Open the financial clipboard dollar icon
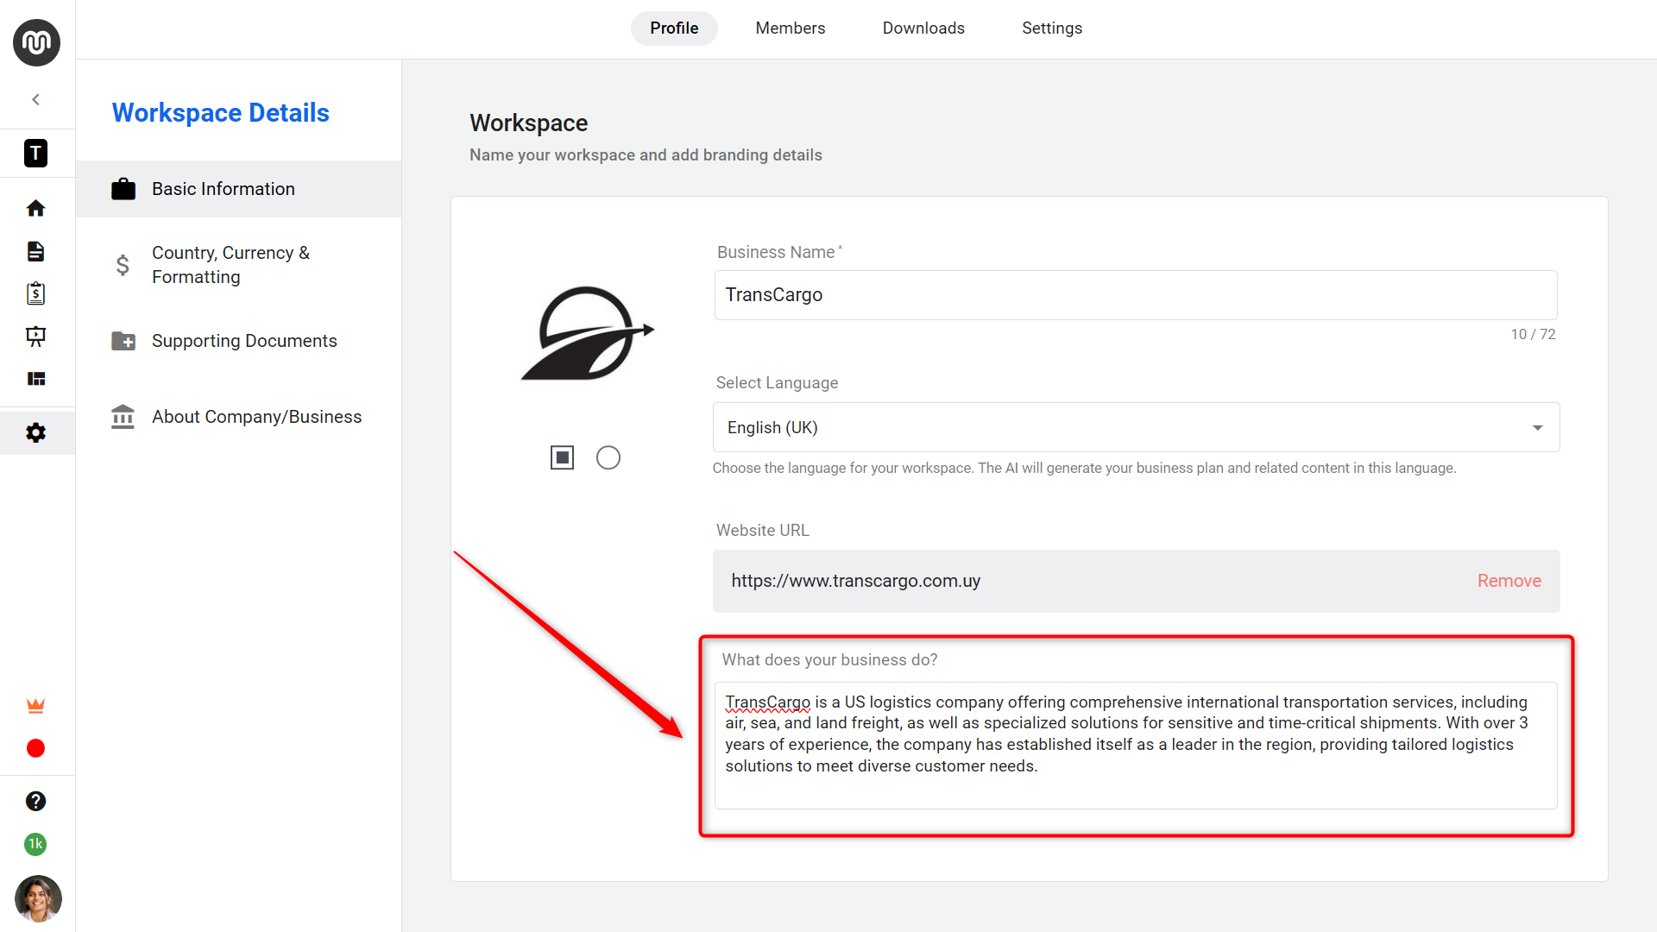The width and height of the screenshot is (1657, 932). pyautogui.click(x=35, y=293)
